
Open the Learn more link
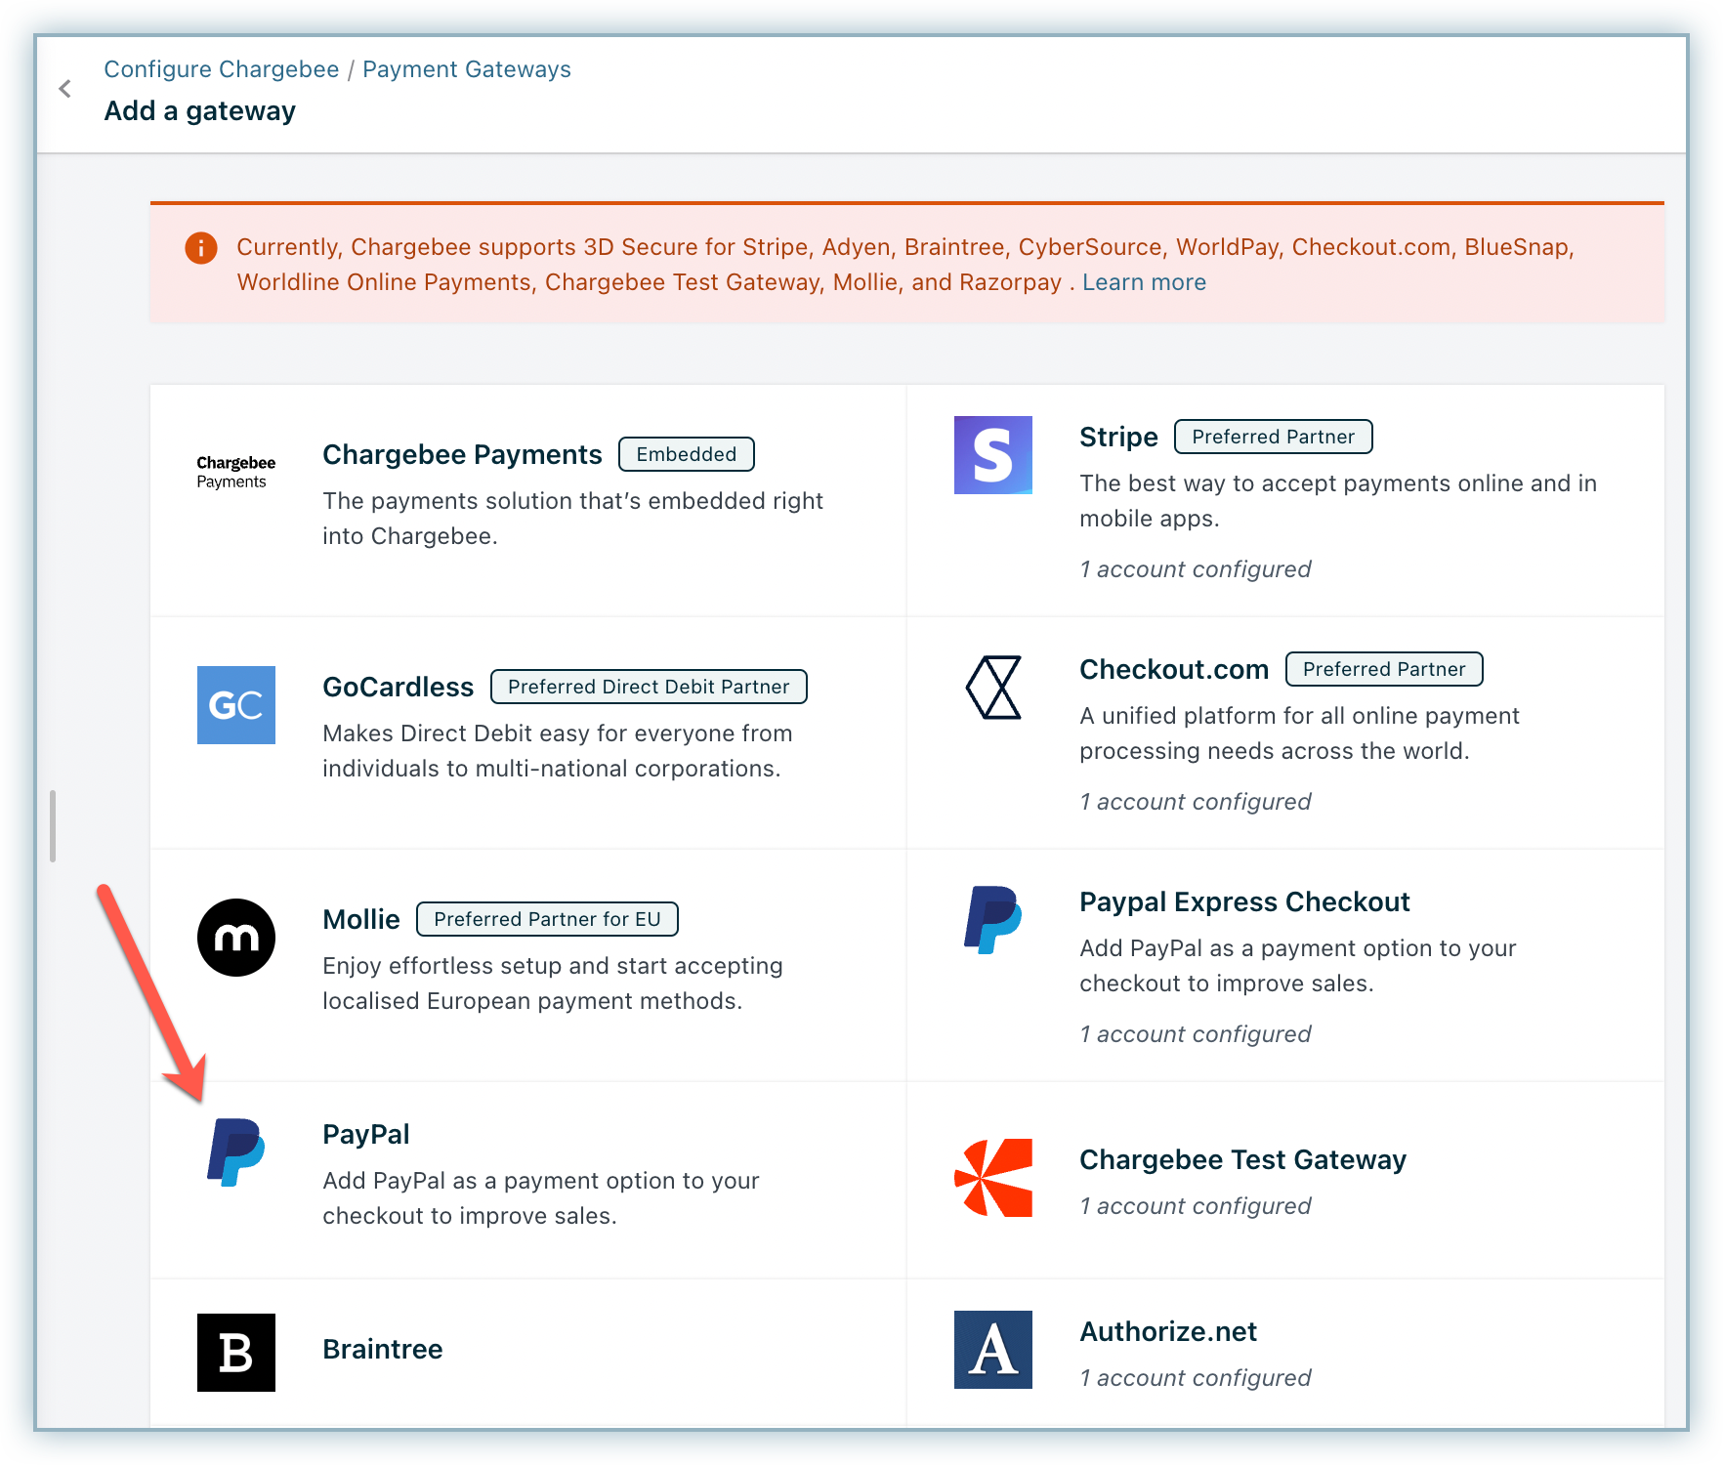(x=1143, y=282)
